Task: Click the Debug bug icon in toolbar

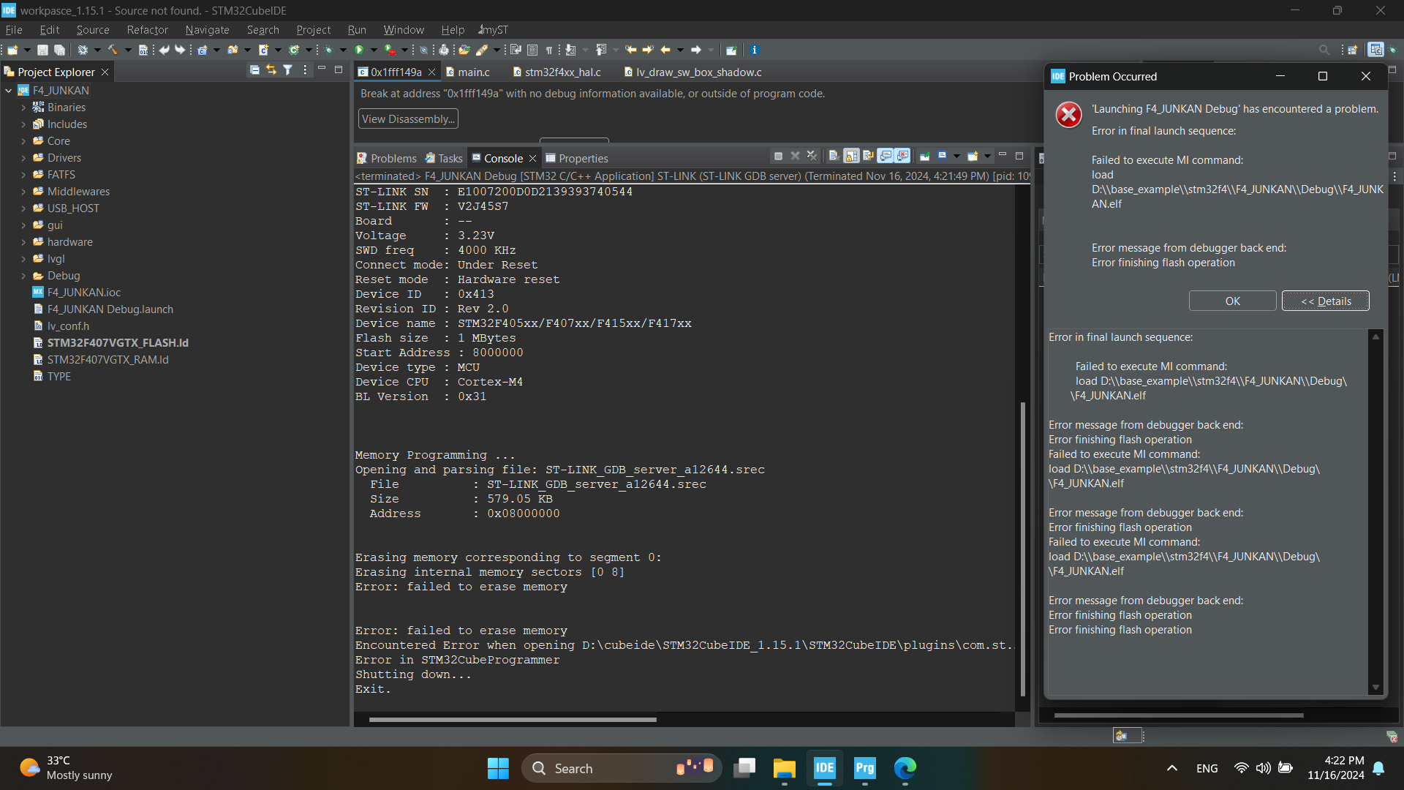Action: pyautogui.click(x=328, y=50)
